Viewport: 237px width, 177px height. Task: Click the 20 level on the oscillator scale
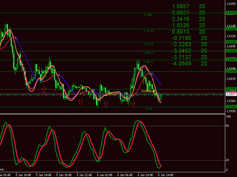(227, 160)
